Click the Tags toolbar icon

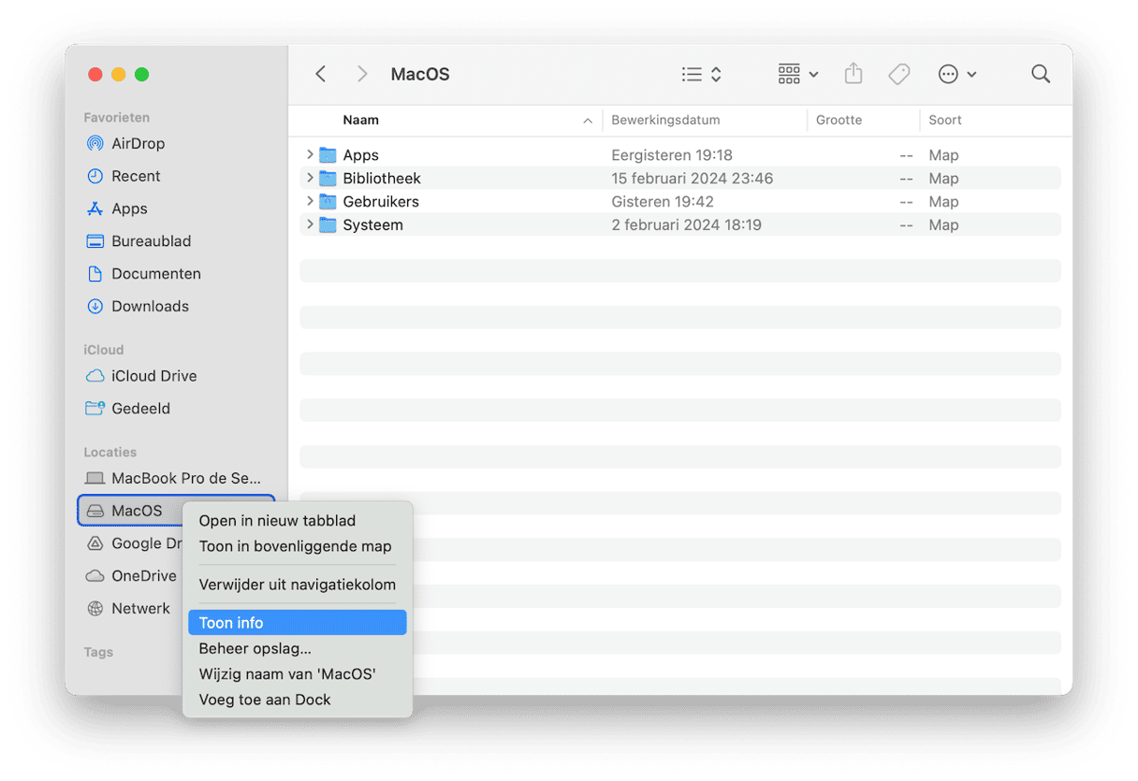(x=899, y=74)
